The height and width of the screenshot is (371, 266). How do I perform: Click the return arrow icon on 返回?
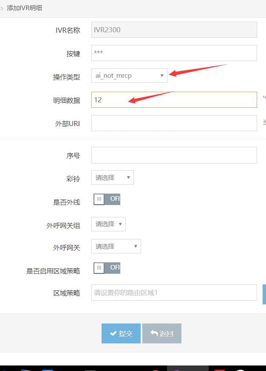[154, 334]
